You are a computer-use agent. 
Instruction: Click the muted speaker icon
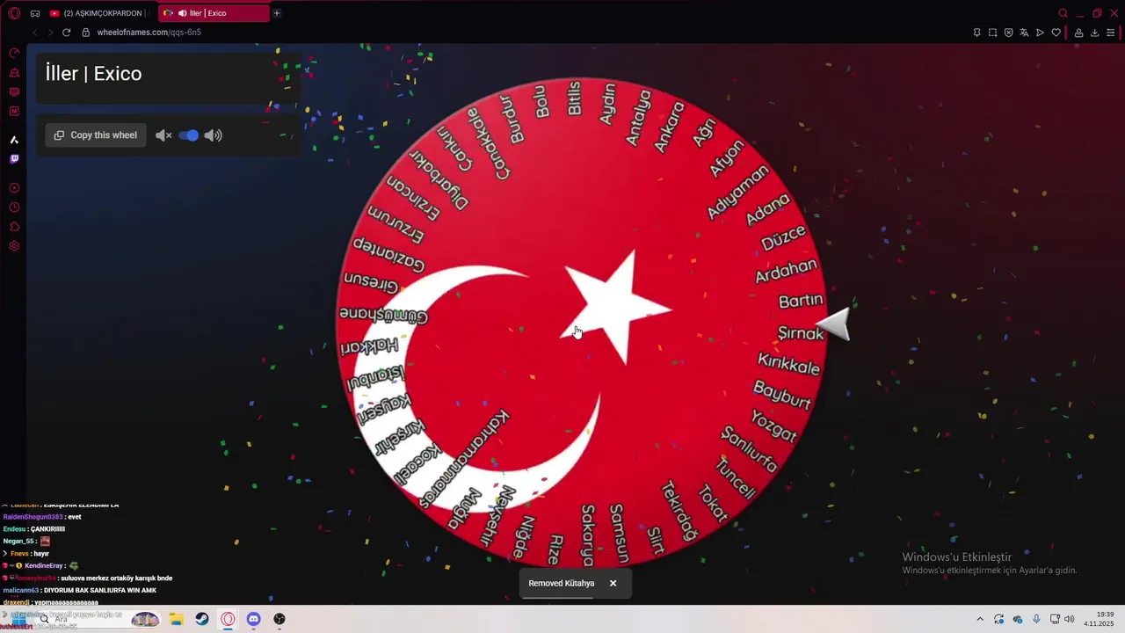[x=163, y=135]
